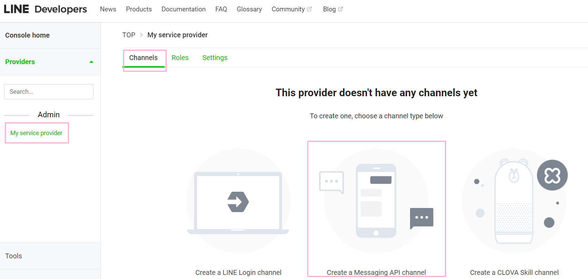Click My service provider breadcrumb text
This screenshot has width=588, height=279.
point(178,35)
